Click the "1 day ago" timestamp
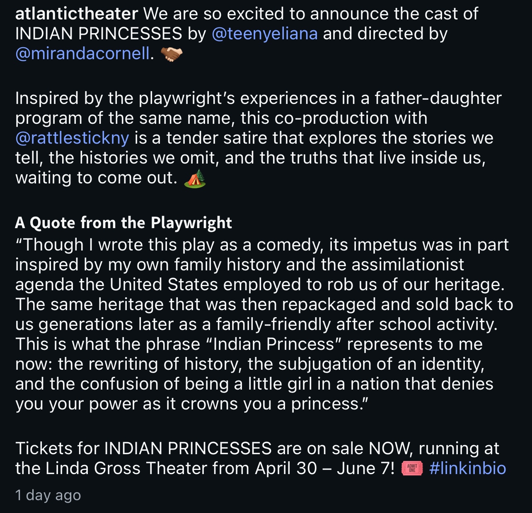The height and width of the screenshot is (513, 532). [x=48, y=495]
